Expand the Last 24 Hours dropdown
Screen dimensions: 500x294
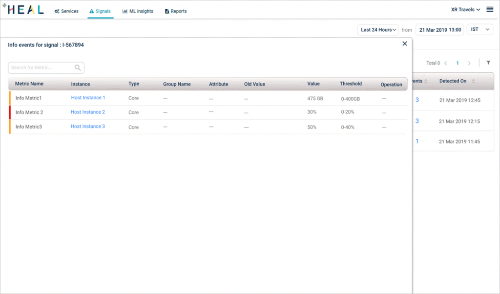click(x=378, y=30)
